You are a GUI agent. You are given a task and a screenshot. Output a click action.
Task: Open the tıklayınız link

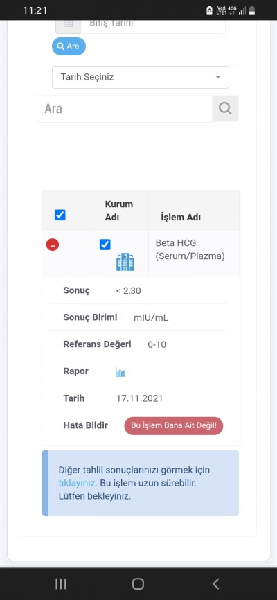(78, 483)
